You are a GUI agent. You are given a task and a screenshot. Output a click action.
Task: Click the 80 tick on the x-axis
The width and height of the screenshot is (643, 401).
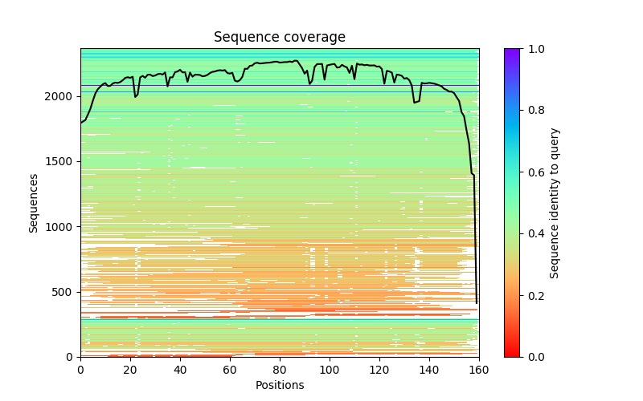coord(280,369)
